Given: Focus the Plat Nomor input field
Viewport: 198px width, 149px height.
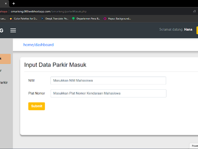Looking at the screenshot, I should click(108, 93).
